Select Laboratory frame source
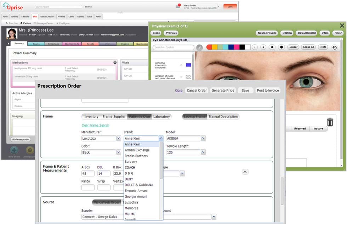The width and height of the screenshot is (347, 225). click(x=161, y=116)
